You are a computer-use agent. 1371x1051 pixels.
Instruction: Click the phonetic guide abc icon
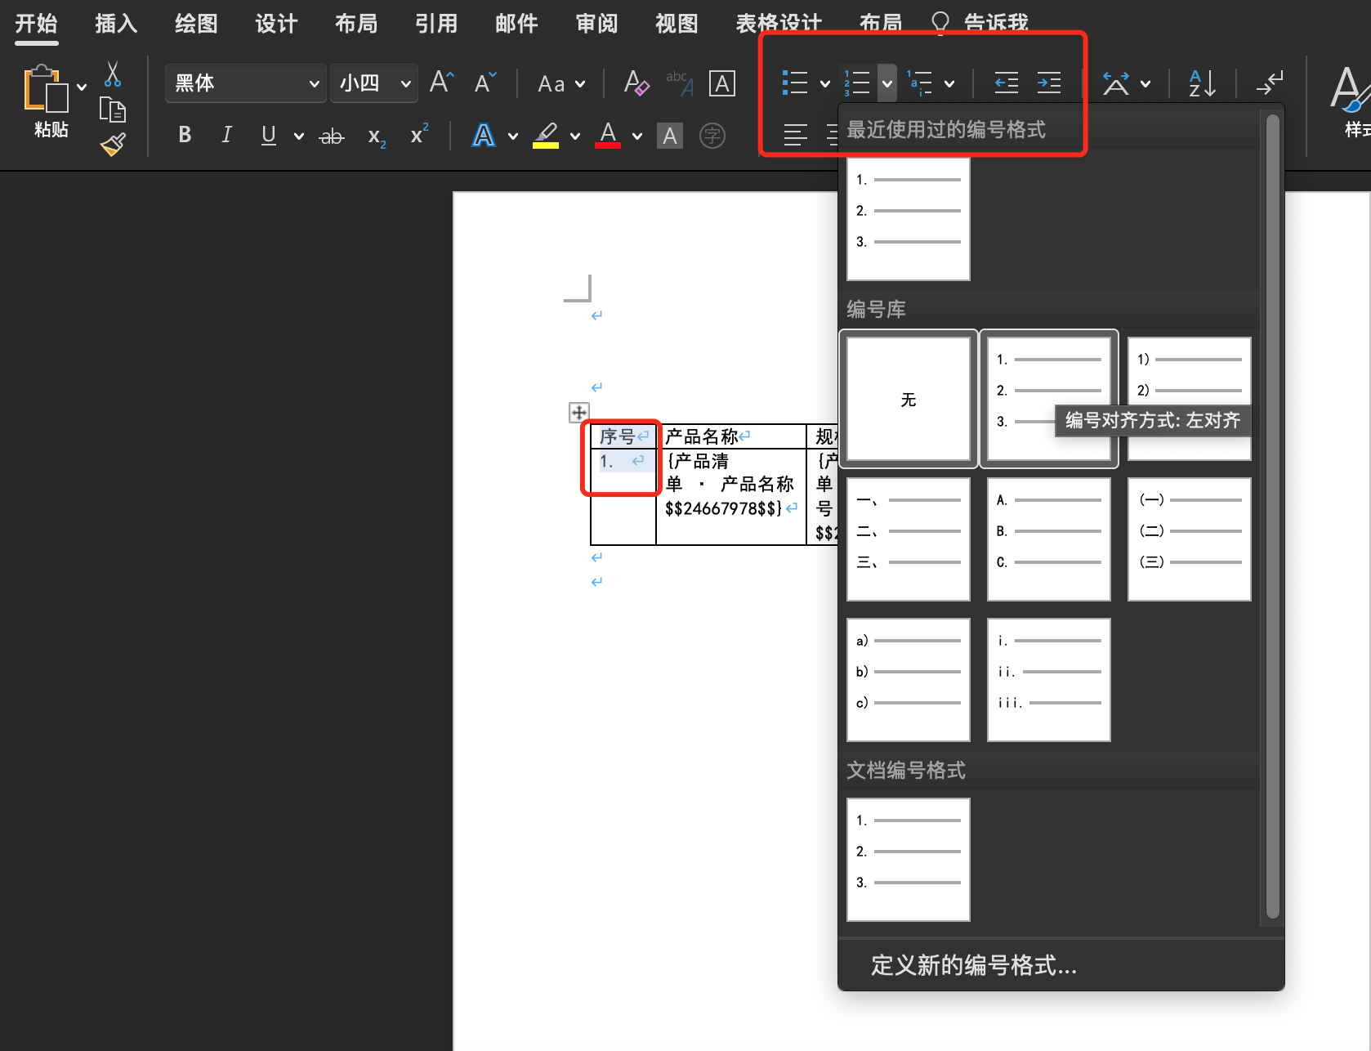point(680,83)
